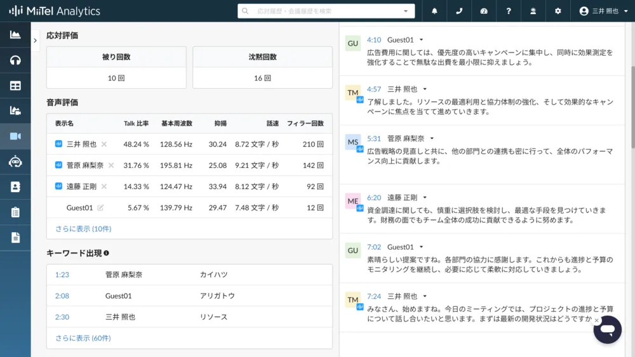This screenshot has height=357, width=635.
Task: Click the notification bell icon
Action: (434, 11)
